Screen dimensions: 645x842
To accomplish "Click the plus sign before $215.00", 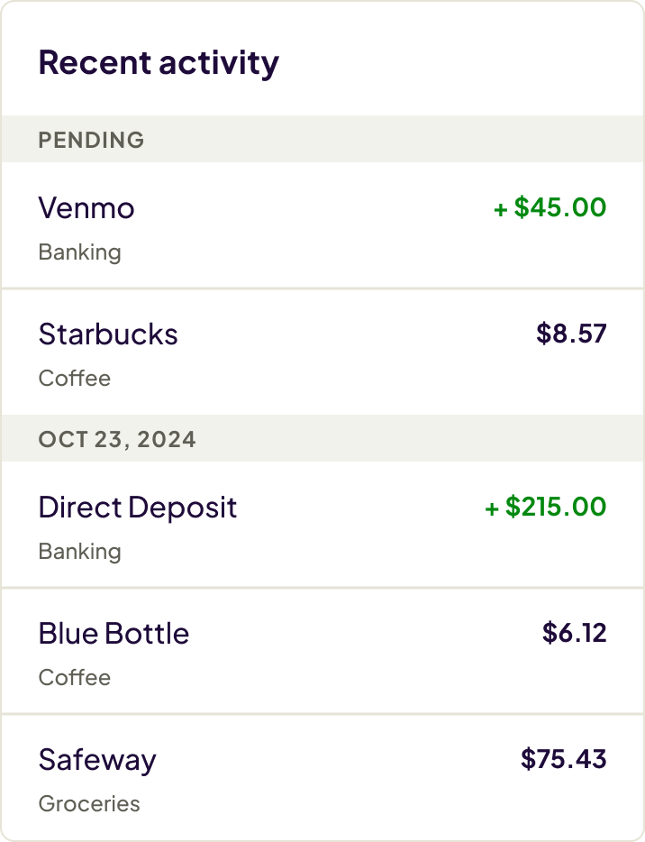I will [x=492, y=509].
